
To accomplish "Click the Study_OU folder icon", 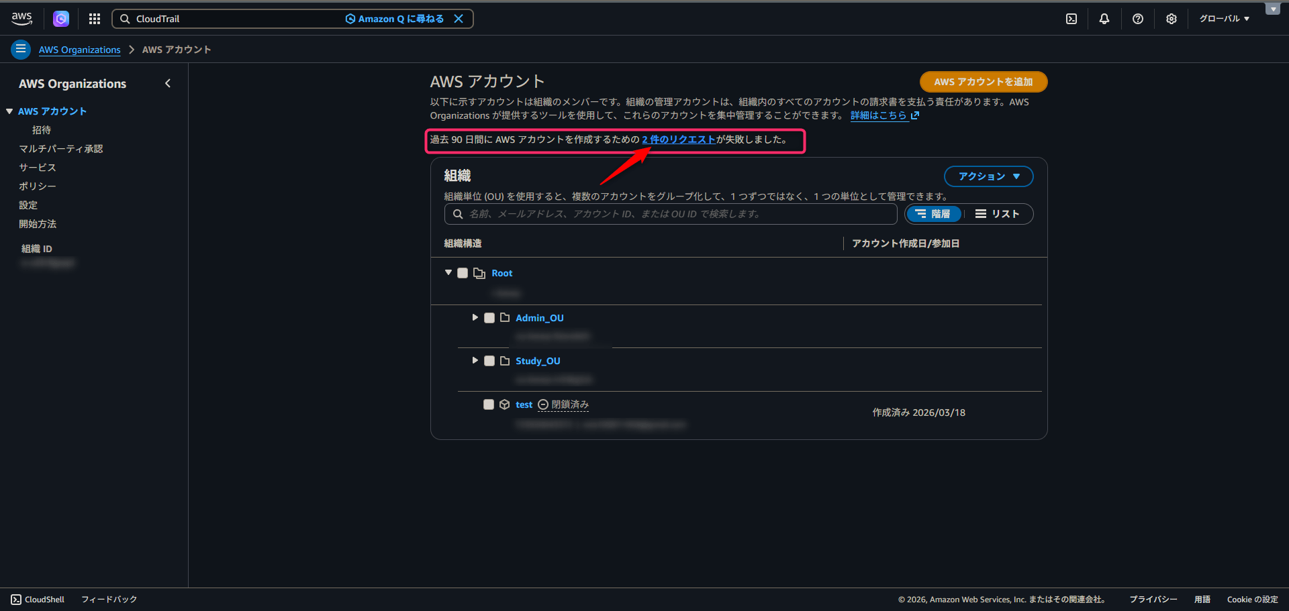I will click(505, 360).
